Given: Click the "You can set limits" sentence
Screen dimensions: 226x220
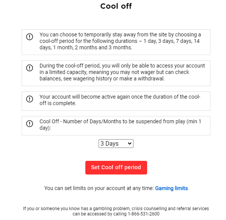Looking at the screenshot, I should click(99, 188).
